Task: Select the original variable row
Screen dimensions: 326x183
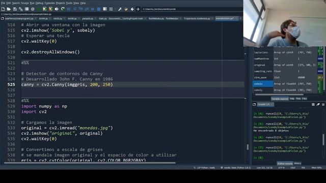Action: tap(285, 65)
